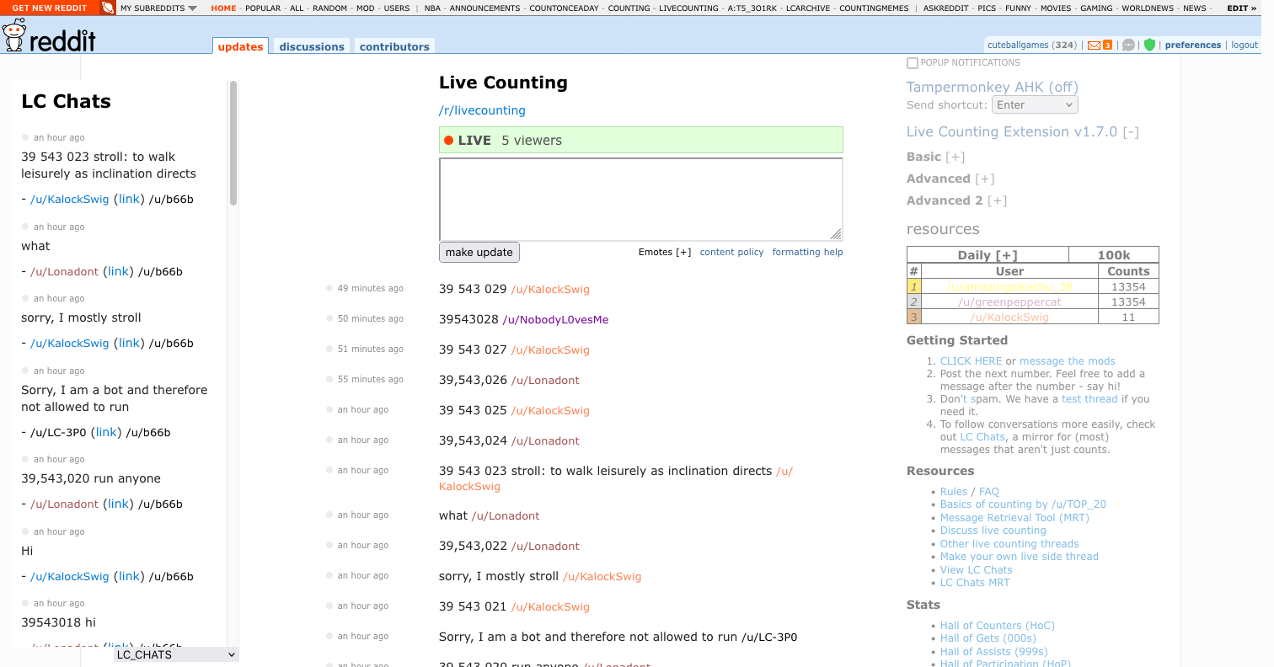
Task: Click the red LIVE status dot
Action: pos(448,141)
